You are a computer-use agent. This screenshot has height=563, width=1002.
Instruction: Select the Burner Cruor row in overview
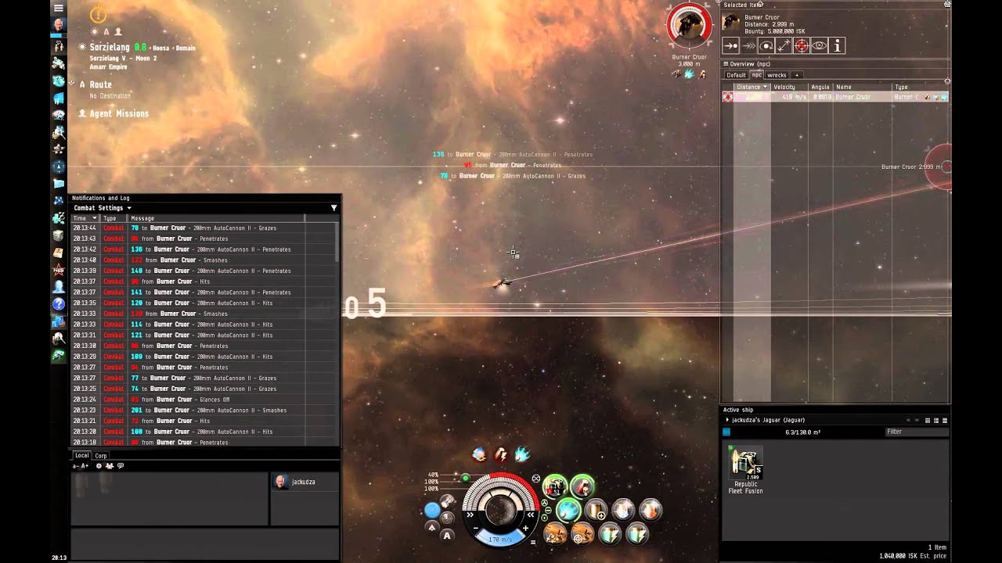[x=835, y=97]
